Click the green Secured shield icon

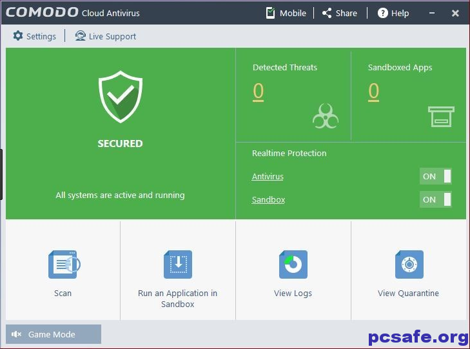point(120,97)
